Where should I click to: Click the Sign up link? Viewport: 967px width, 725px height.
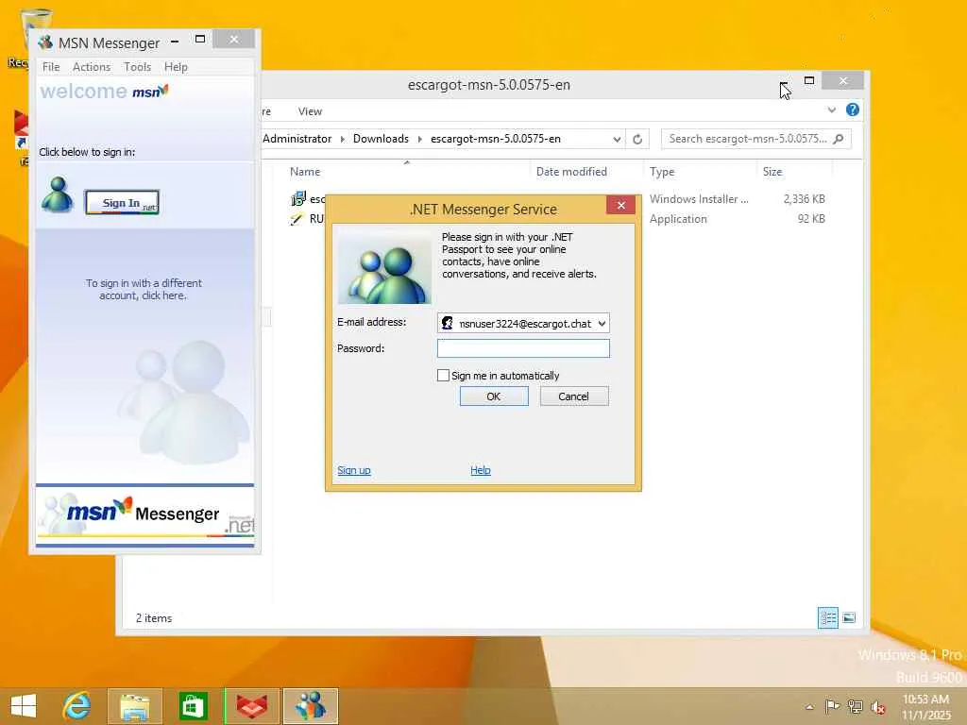[354, 470]
